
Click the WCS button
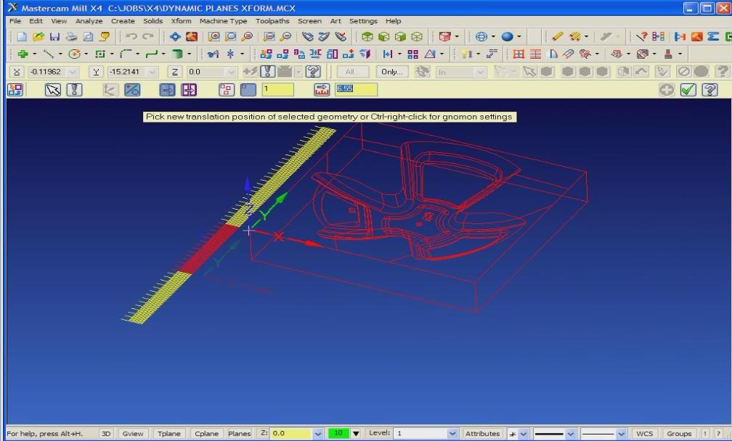(644, 434)
